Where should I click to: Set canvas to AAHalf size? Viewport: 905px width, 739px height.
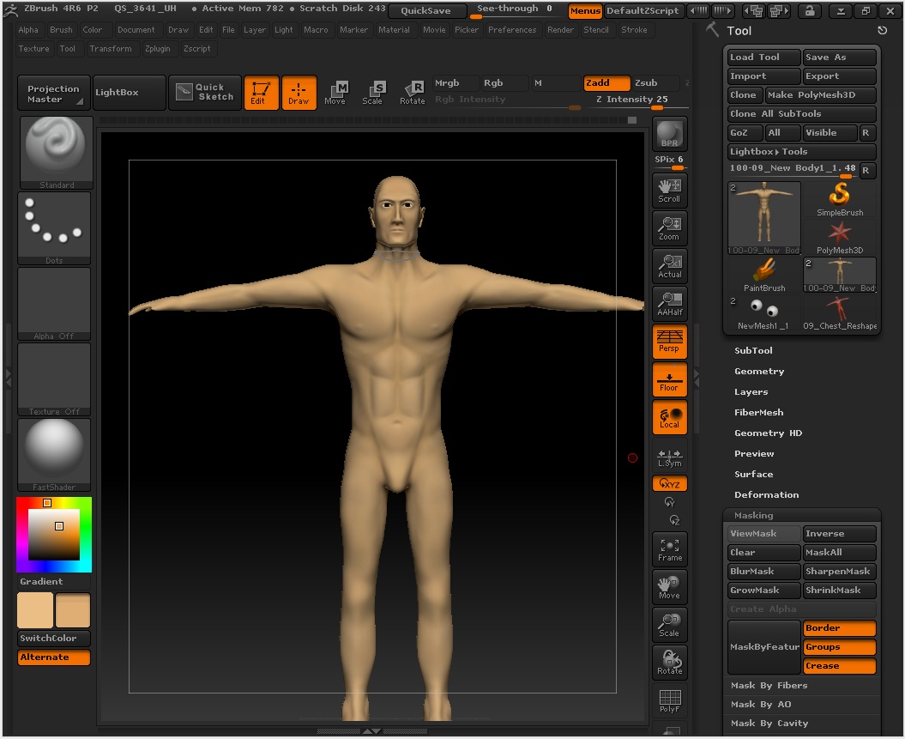[669, 304]
